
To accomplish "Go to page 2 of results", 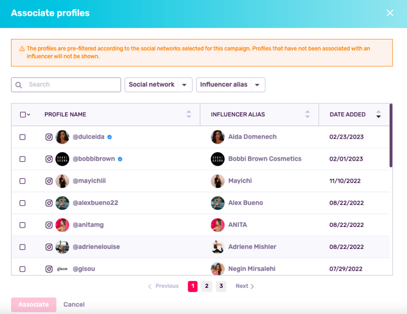I will [x=207, y=286].
